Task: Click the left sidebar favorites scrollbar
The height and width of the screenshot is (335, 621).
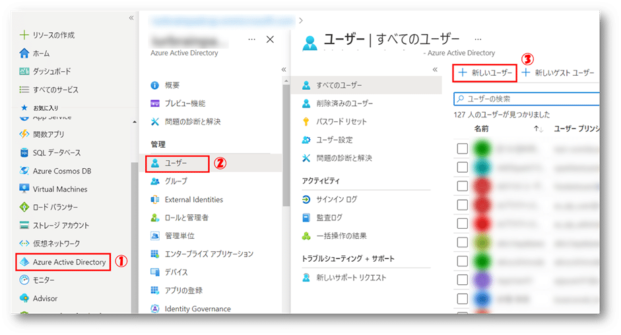Action: click(134, 237)
